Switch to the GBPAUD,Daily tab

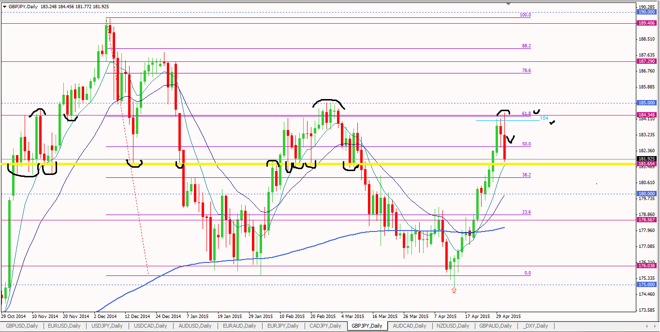click(496, 326)
